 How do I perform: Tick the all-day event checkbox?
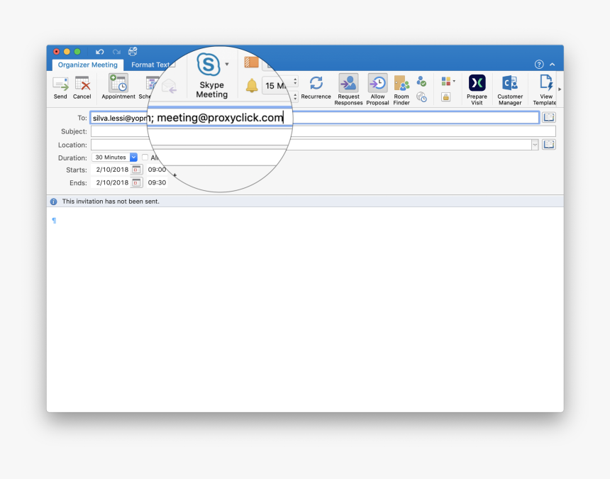click(x=145, y=158)
